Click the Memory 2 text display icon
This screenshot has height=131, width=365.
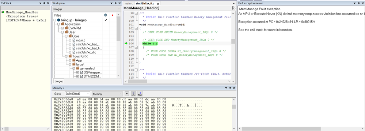[x=140, y=94]
